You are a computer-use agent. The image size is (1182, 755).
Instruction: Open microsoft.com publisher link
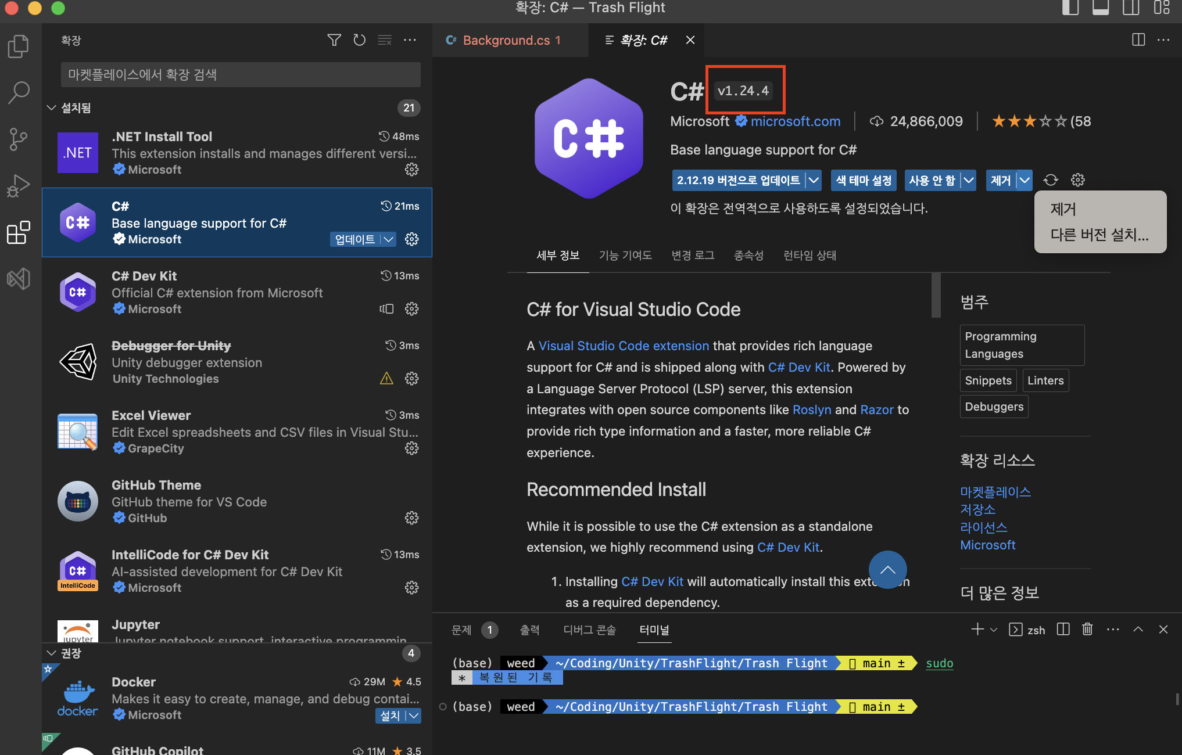[795, 121]
